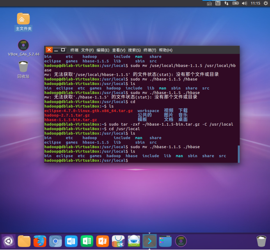Open the 文件(F) menu in terminal
The width and height of the screenshot is (270, 250).
[x=87, y=50]
